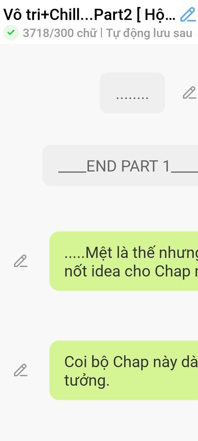Click the pencil icon beside 'Mệt là thế nhưng' message
Viewport: 198px width, 441px height.
[x=21, y=261]
